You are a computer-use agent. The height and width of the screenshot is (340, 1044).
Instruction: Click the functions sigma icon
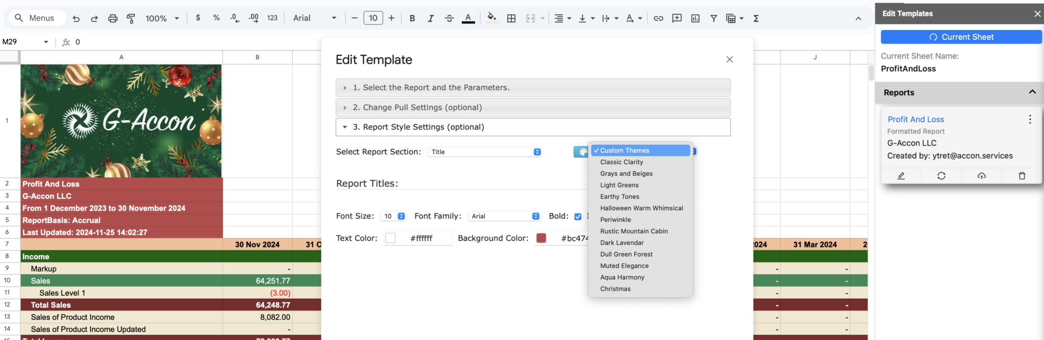pos(756,18)
